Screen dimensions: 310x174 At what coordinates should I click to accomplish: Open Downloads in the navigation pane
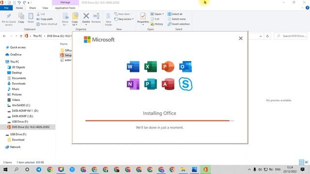[16, 84]
